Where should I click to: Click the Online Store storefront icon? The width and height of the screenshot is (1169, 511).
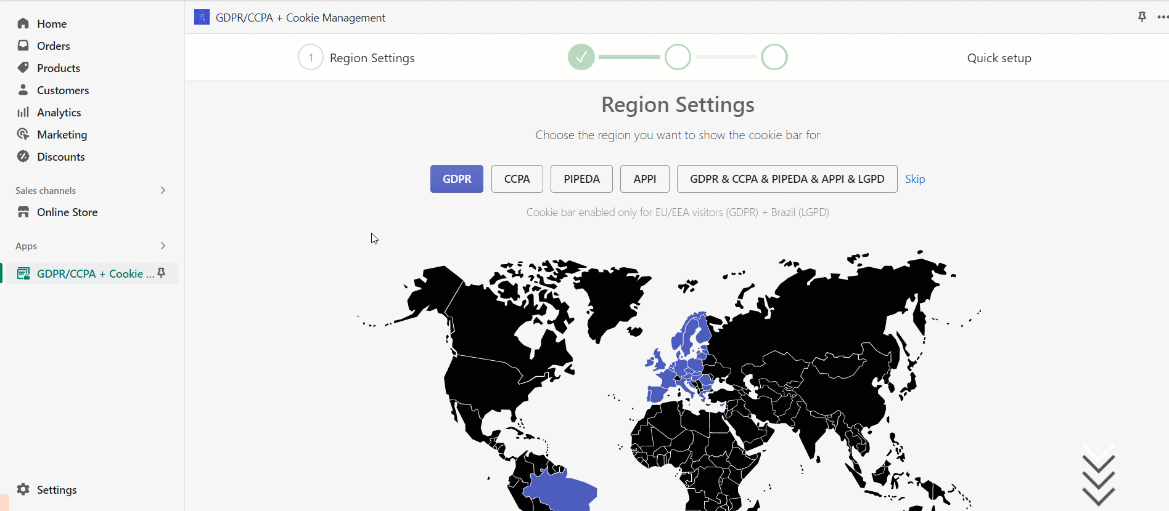(23, 212)
